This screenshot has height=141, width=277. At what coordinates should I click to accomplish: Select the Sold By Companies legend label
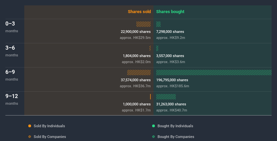point(50,137)
